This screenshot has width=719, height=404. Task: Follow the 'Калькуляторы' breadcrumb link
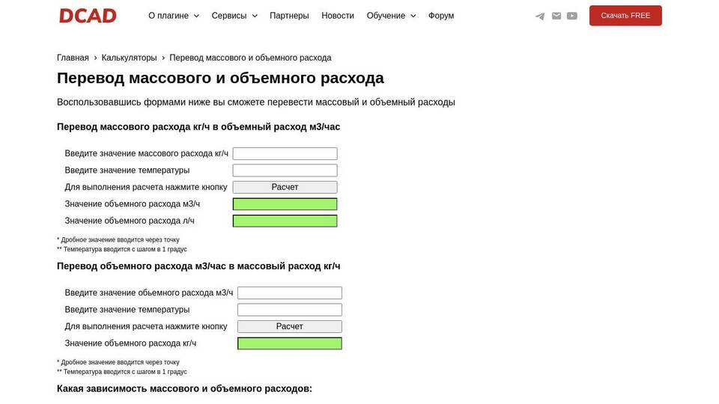point(129,58)
